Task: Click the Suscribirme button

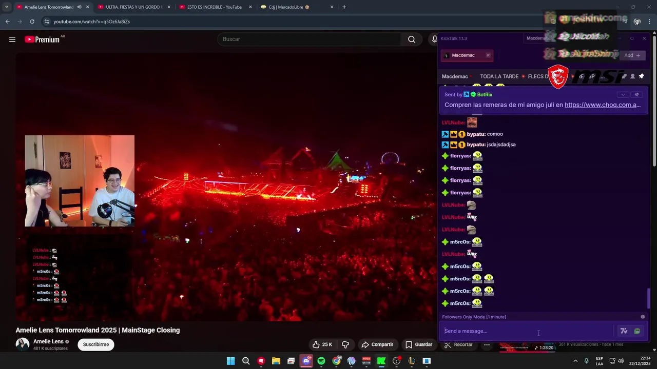Action: (x=96, y=344)
